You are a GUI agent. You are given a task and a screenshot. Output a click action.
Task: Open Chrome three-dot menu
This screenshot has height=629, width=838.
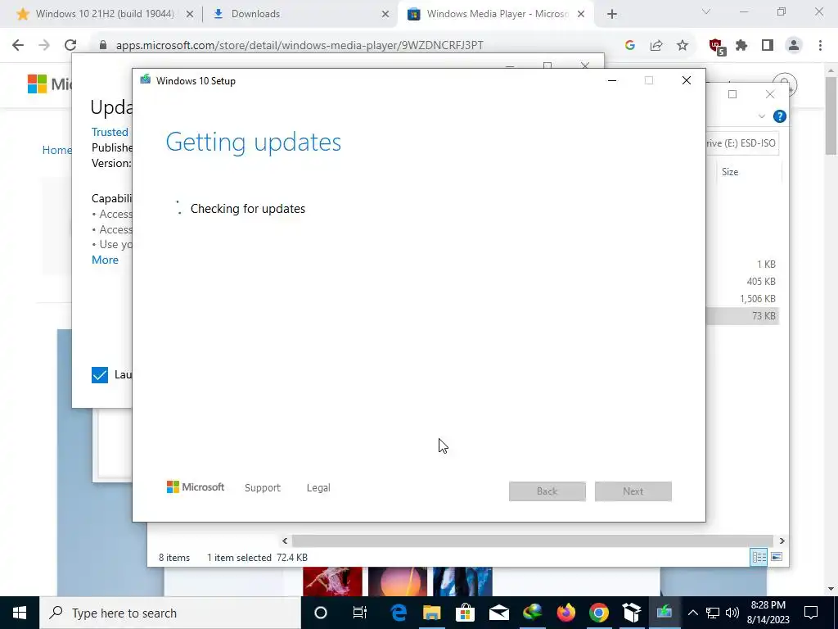tap(820, 46)
